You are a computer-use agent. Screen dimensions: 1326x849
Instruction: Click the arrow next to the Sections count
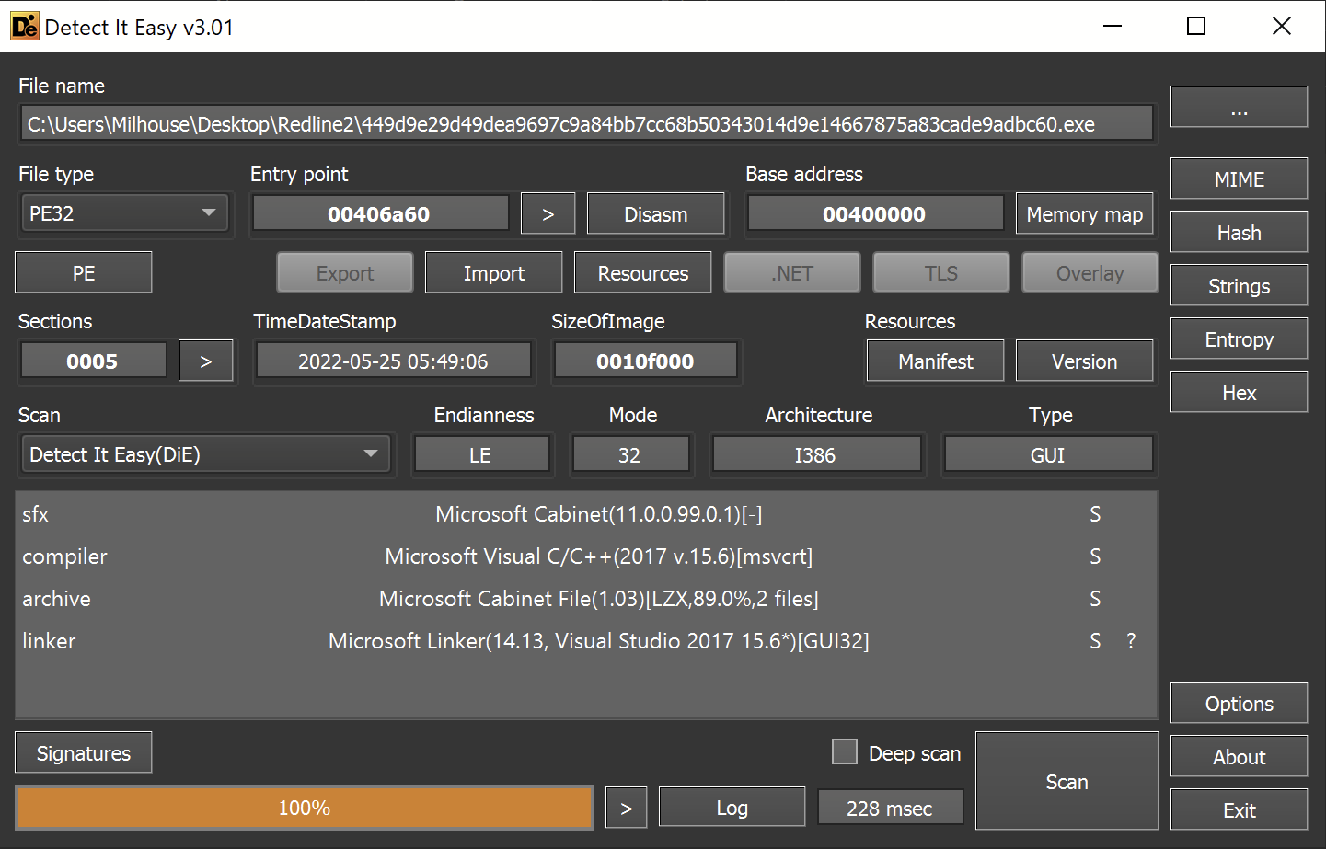(206, 361)
